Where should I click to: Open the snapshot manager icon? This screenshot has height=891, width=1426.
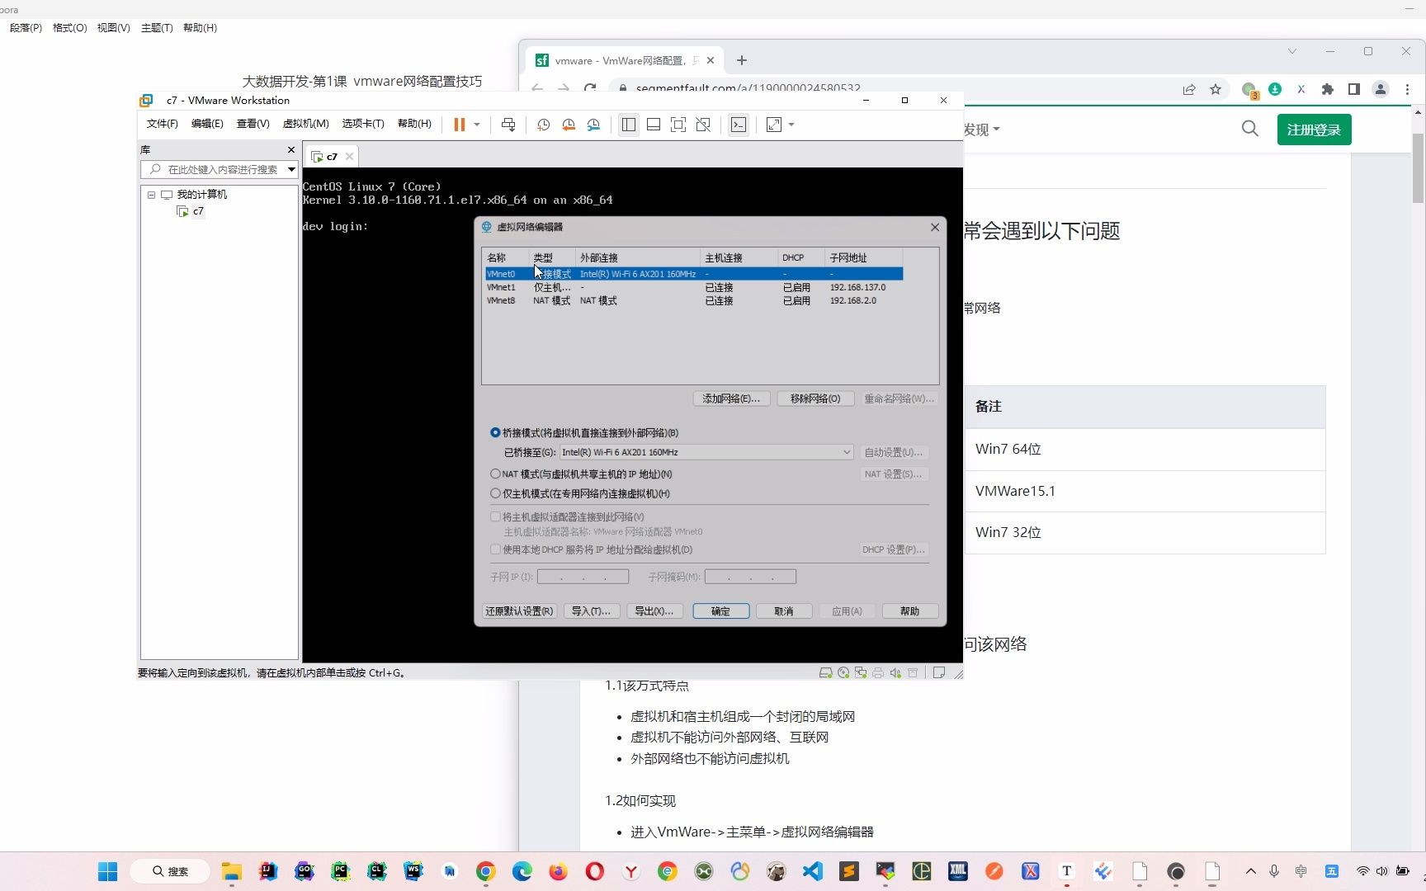tap(593, 125)
